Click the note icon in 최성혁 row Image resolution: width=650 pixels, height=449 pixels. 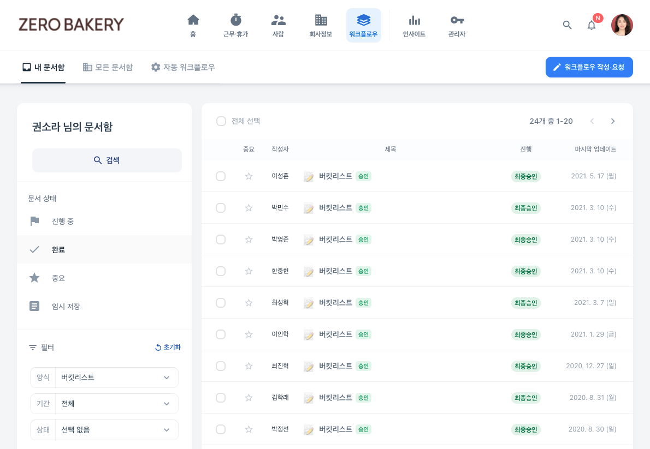click(x=309, y=303)
